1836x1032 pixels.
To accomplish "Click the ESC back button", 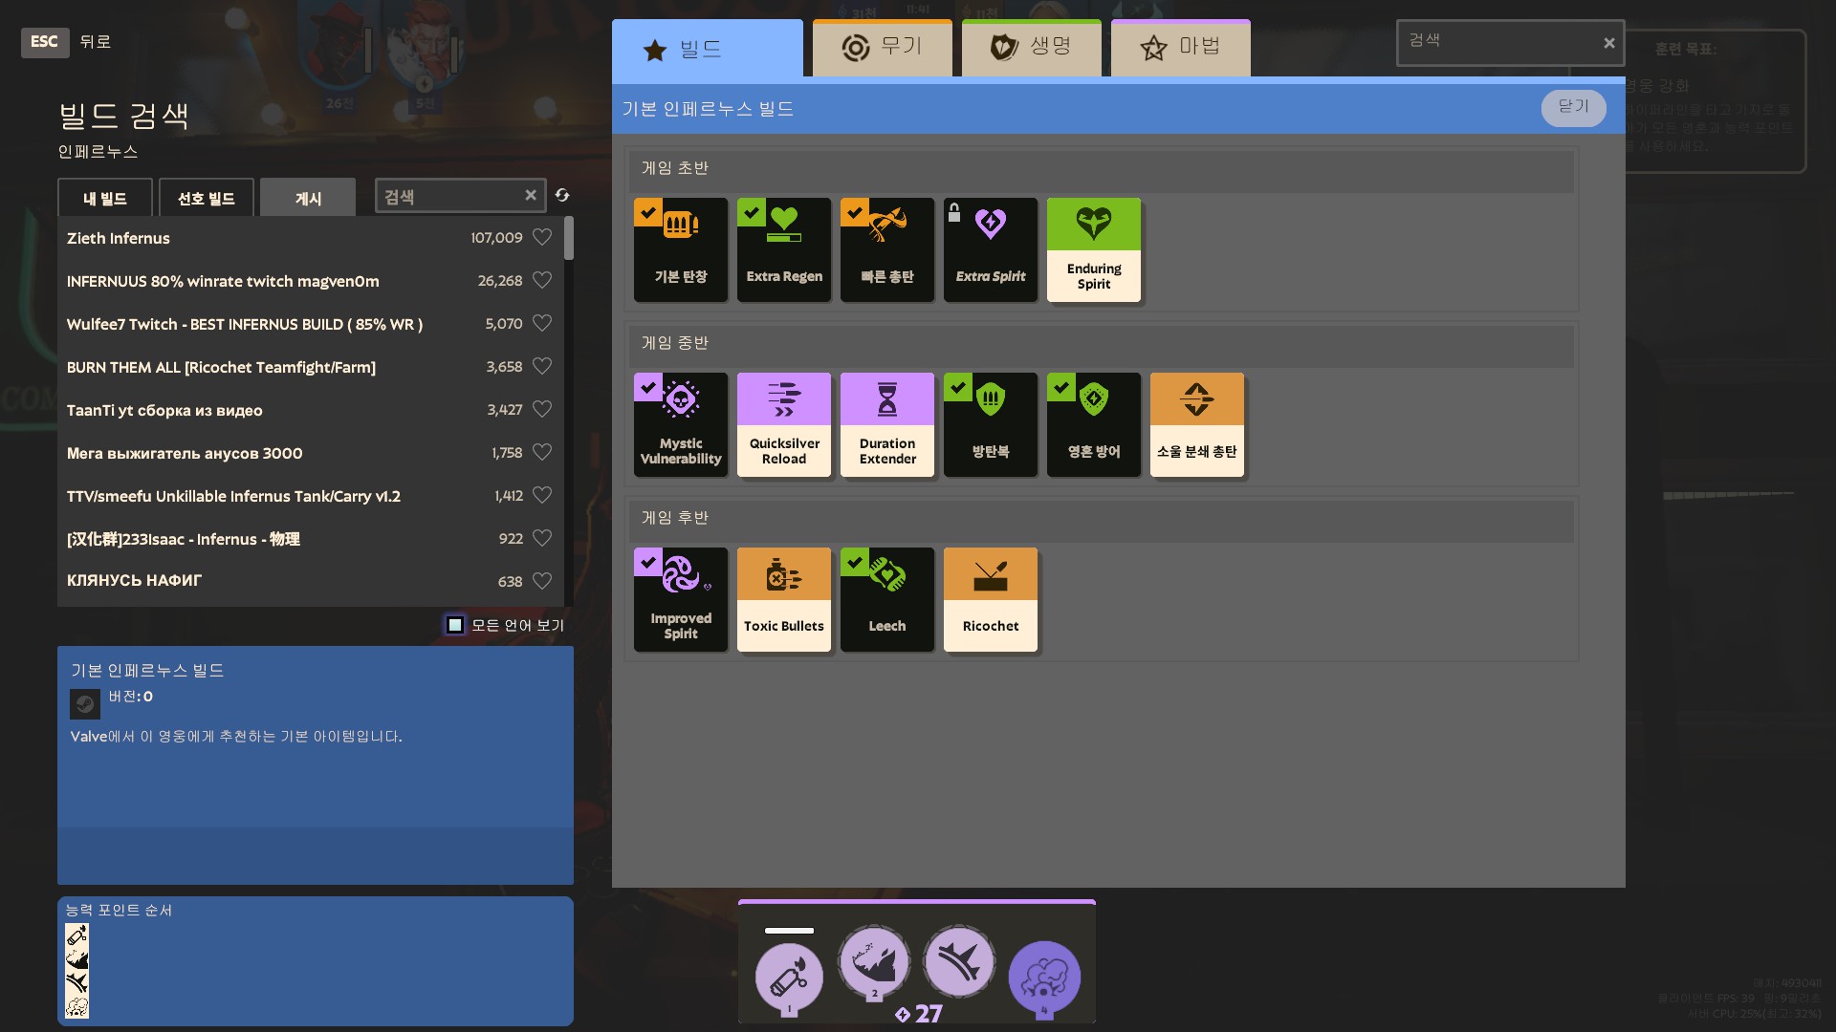I will click(45, 42).
